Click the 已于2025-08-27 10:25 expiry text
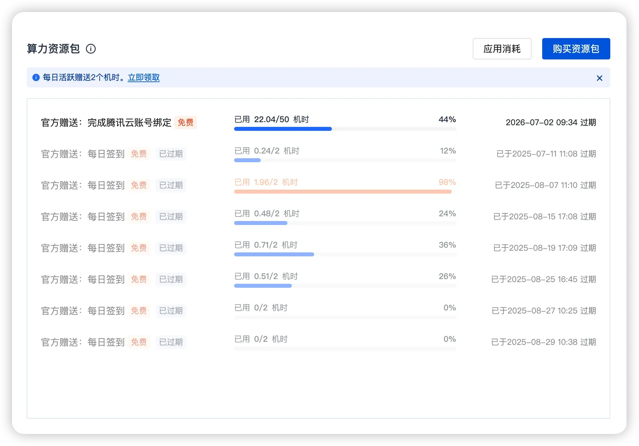The image size is (639, 446). 544,311
